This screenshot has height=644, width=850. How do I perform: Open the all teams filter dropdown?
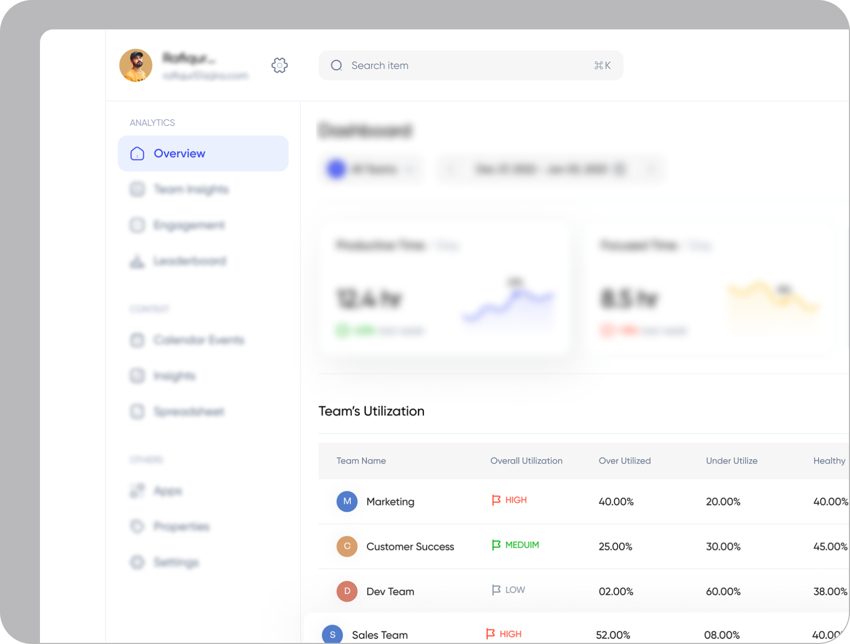[372, 170]
